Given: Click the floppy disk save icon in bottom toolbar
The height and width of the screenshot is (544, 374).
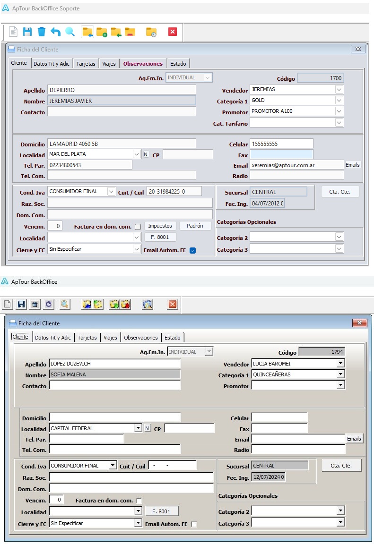Looking at the screenshot, I should coord(21,304).
